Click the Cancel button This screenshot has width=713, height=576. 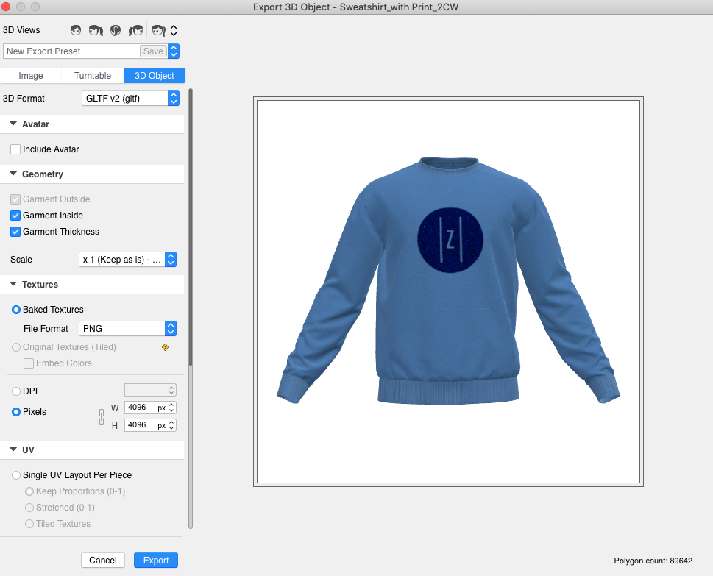(103, 561)
